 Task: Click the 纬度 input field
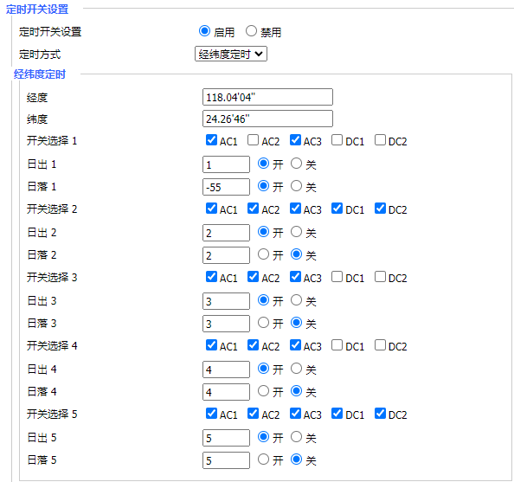tap(267, 119)
